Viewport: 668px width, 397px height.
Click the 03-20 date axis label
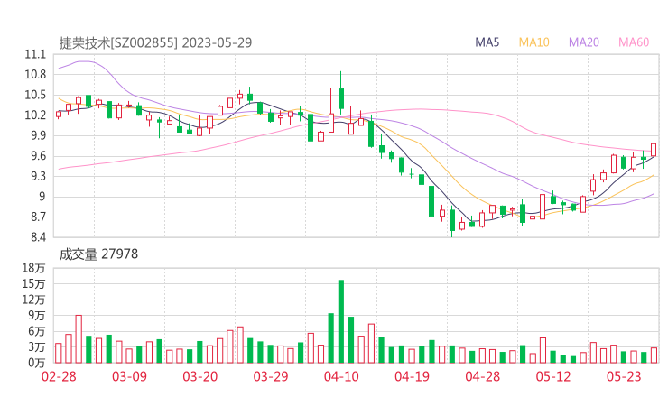coord(199,376)
